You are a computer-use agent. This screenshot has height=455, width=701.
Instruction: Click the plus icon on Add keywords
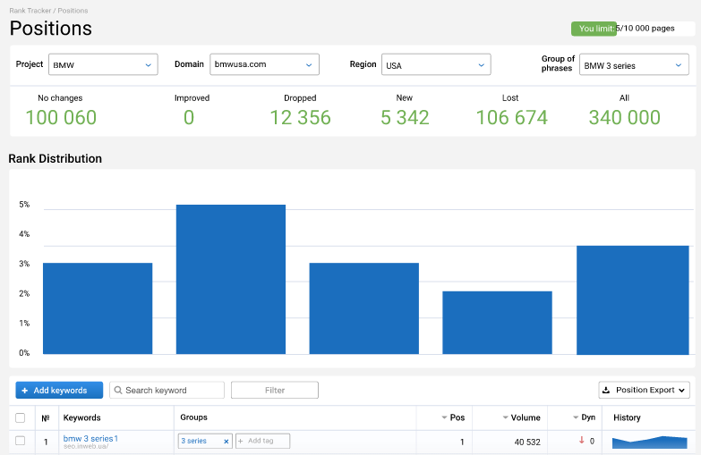tap(24, 391)
